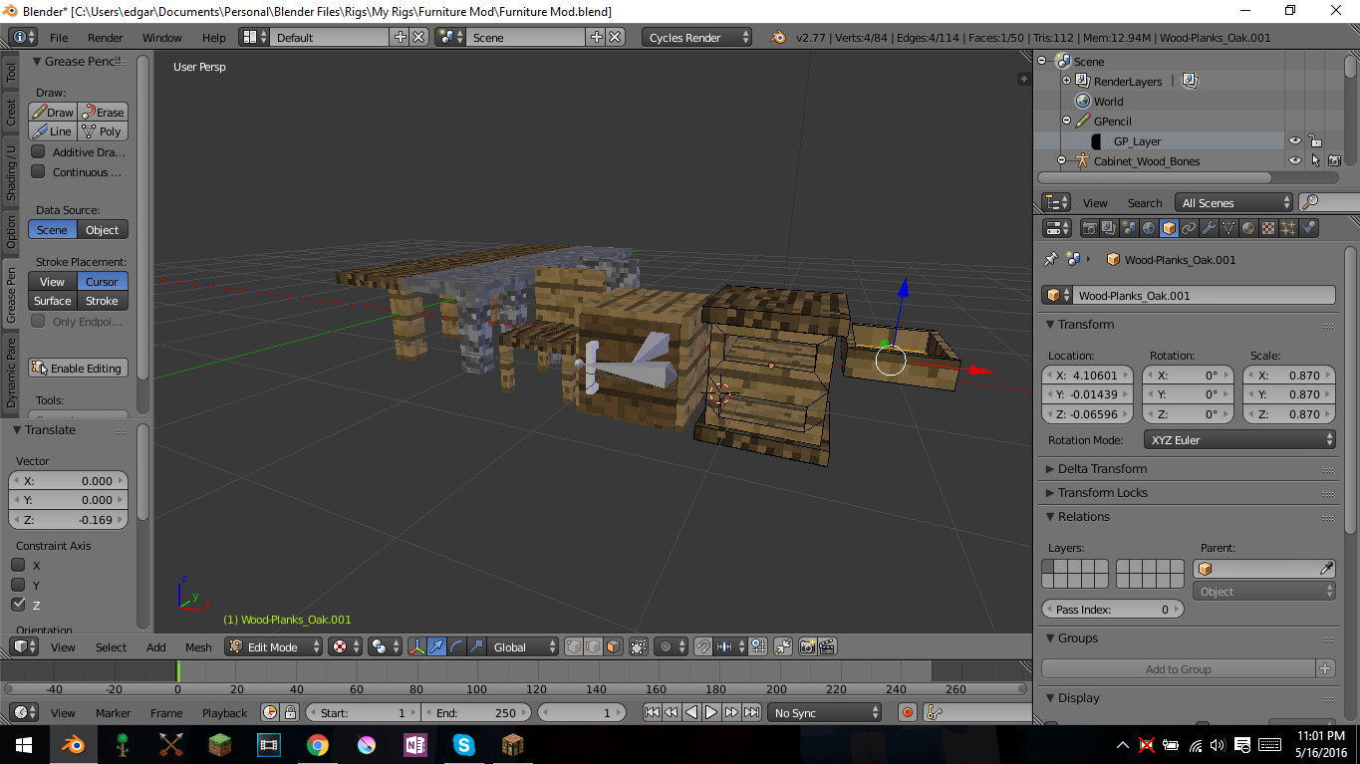Open the Cycles Render engine dropdown
Image resolution: width=1360 pixels, height=764 pixels.
coord(697,38)
